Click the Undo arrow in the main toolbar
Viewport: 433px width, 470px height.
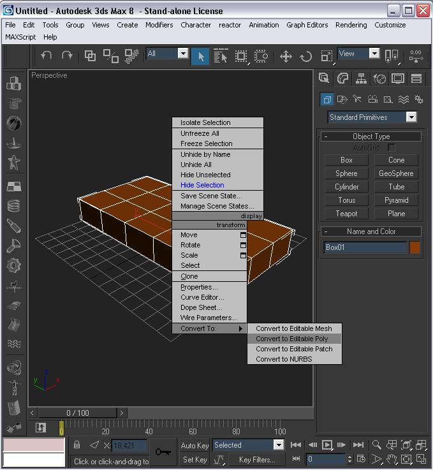point(46,55)
